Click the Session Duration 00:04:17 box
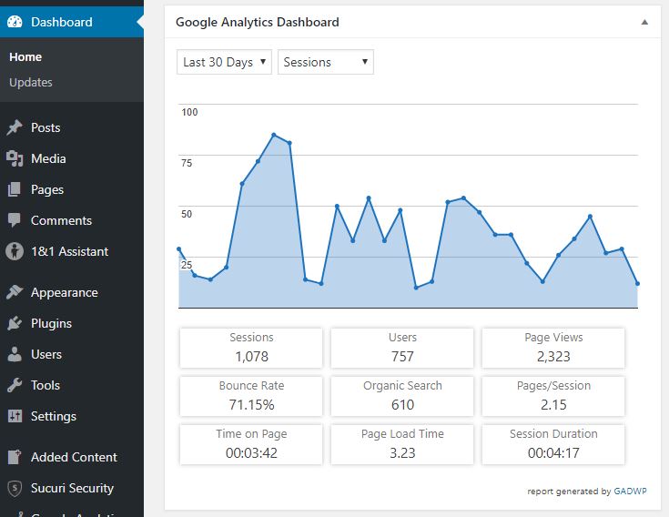 (553, 444)
